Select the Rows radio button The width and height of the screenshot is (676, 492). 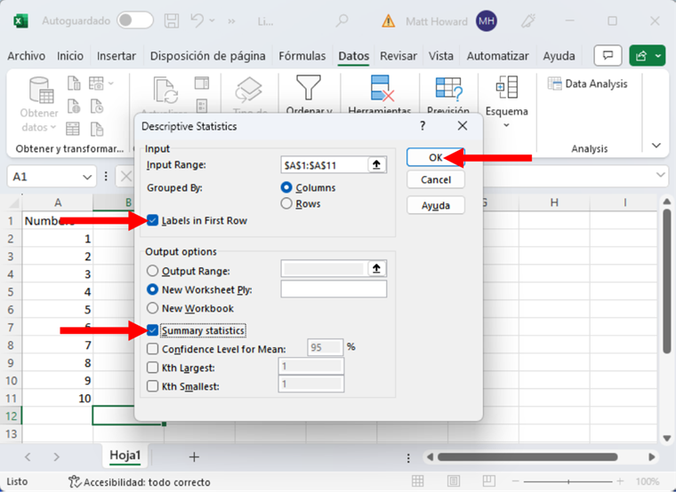pos(286,203)
